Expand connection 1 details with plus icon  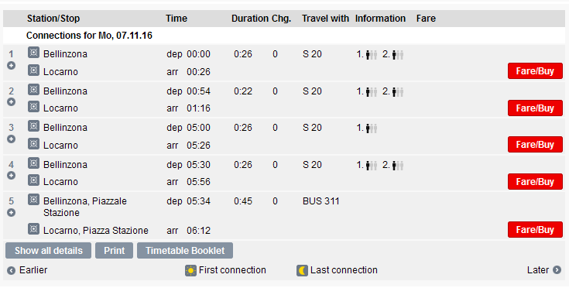(x=12, y=66)
